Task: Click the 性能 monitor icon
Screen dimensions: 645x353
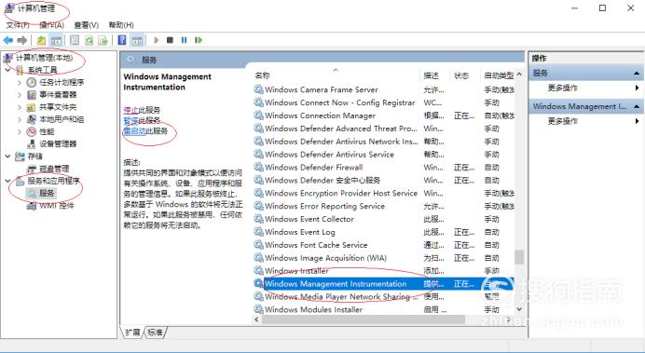Action: 32,132
